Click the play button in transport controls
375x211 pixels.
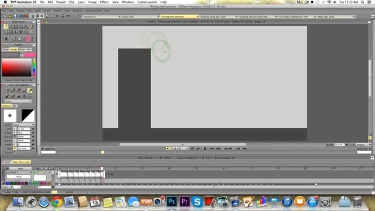click(x=198, y=148)
